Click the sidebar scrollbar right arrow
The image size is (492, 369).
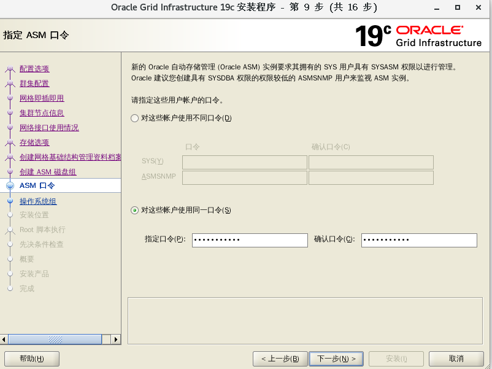pos(116,340)
